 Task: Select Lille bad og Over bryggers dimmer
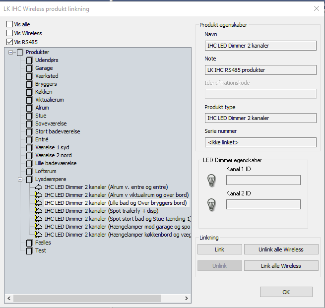coord(115,203)
